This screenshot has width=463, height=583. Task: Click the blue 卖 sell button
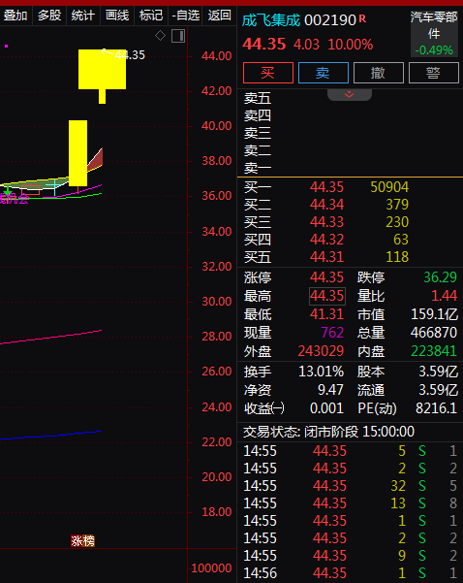click(x=323, y=73)
